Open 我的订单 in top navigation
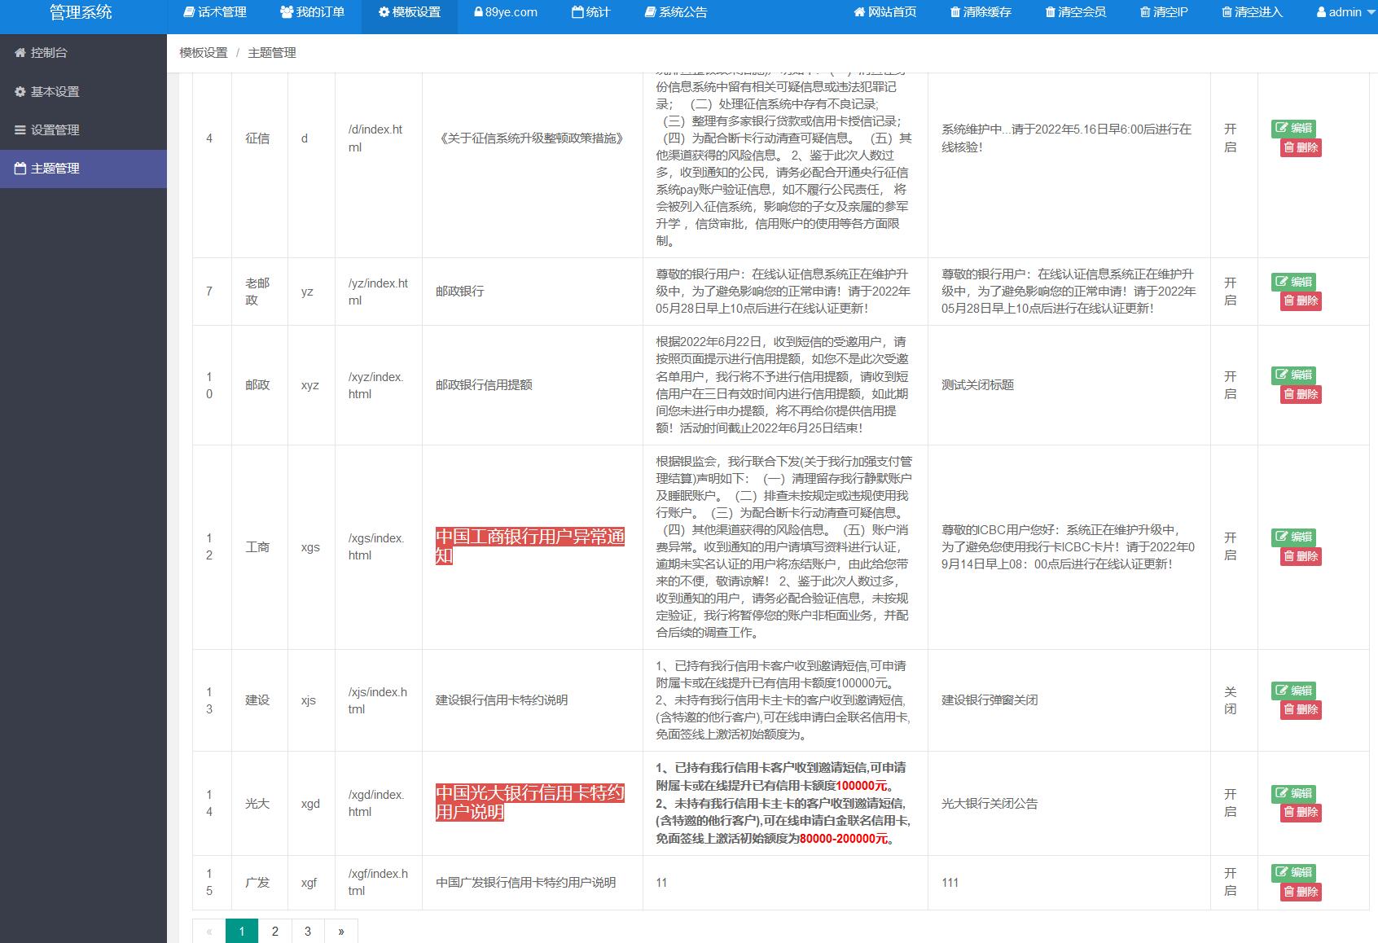Image resolution: width=1378 pixels, height=943 pixels. pos(312,12)
